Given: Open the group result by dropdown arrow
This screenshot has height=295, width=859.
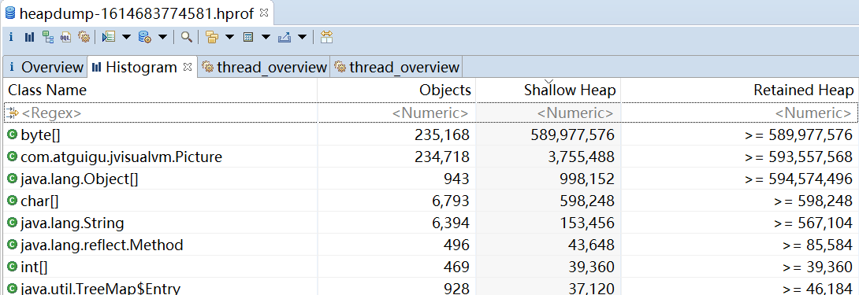Looking at the screenshot, I should pos(229,37).
